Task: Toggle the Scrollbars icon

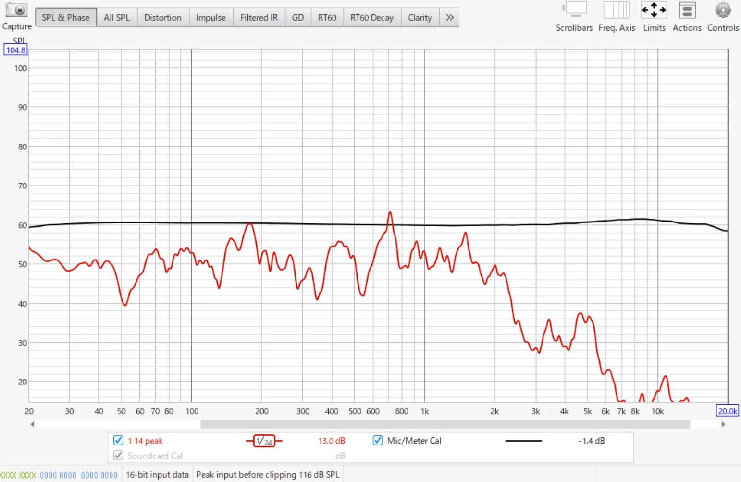Action: click(574, 11)
